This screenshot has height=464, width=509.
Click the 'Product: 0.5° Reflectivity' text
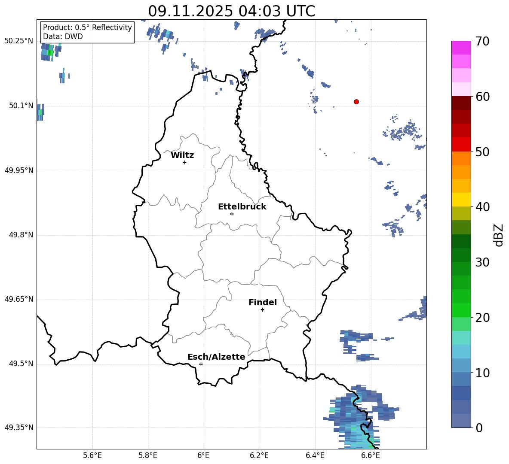coord(87,27)
